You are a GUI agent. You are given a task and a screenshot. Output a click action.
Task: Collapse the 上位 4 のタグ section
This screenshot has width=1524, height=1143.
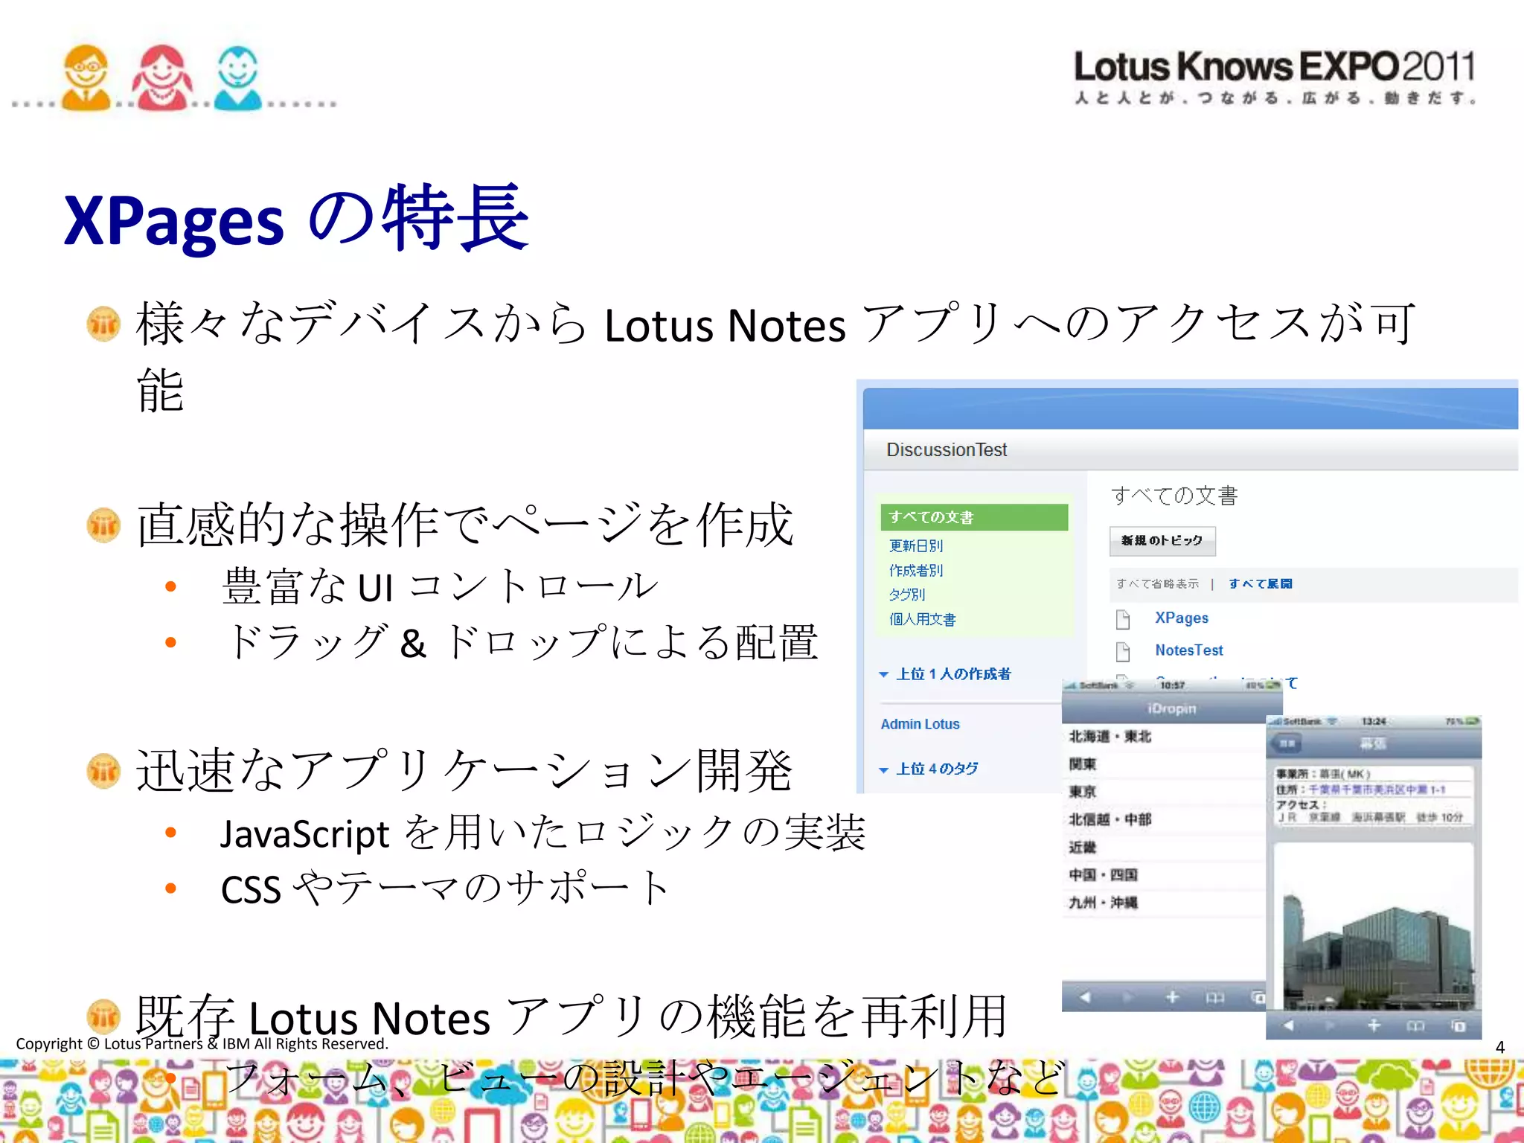pos(883,769)
